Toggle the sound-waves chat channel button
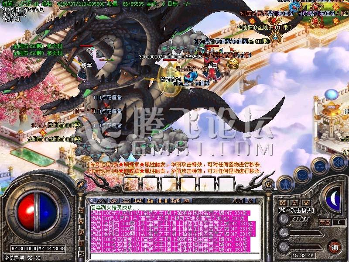Screen dimensions: 349x262 coord(81,210)
